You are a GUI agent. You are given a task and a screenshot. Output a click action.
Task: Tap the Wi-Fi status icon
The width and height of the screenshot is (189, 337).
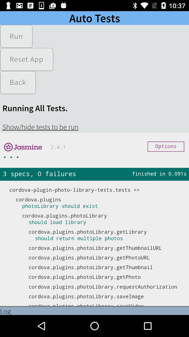point(145,6)
